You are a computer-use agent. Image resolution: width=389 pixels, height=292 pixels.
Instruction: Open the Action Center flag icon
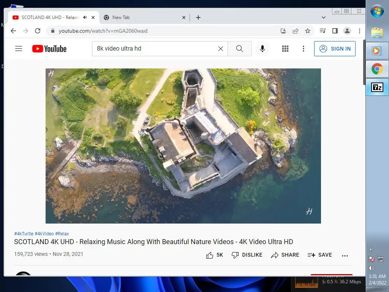click(372, 259)
